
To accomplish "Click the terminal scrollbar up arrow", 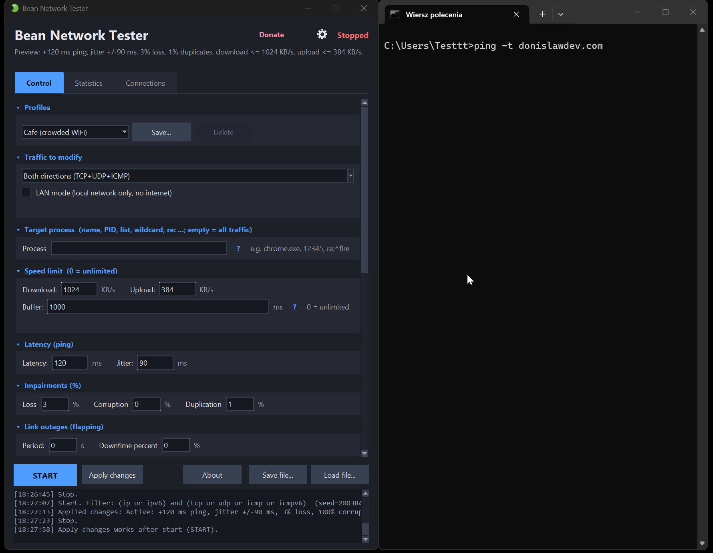I will click(x=702, y=30).
